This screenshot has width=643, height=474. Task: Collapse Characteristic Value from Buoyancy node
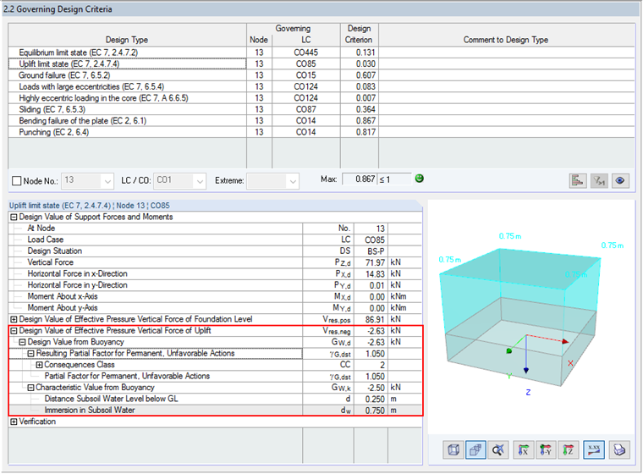click(30, 388)
